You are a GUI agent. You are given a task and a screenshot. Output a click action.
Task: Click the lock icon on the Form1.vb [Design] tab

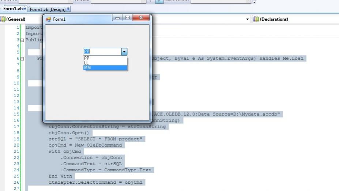click(x=68, y=9)
